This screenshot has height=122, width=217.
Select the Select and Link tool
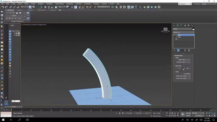coord(11,7)
